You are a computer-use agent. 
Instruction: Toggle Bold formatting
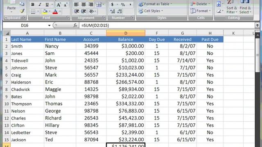(x=33, y=4)
